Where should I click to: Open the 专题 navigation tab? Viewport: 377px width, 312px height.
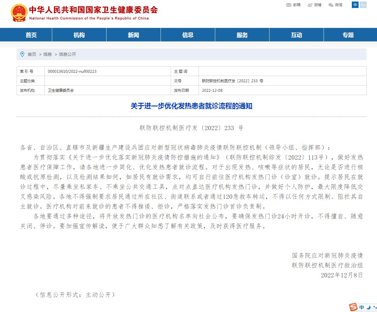coord(348,35)
